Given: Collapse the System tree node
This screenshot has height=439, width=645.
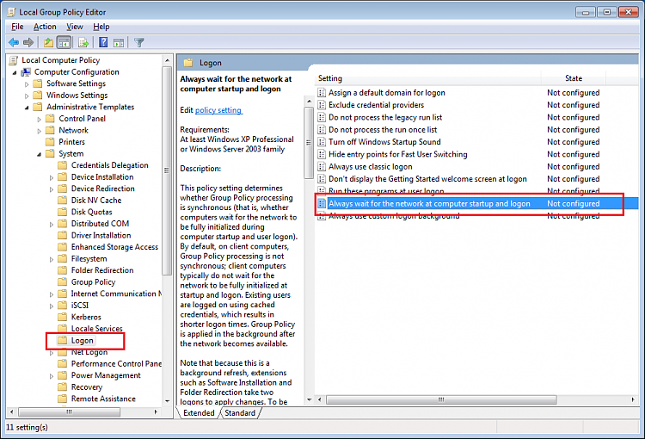Looking at the screenshot, I should point(39,154).
